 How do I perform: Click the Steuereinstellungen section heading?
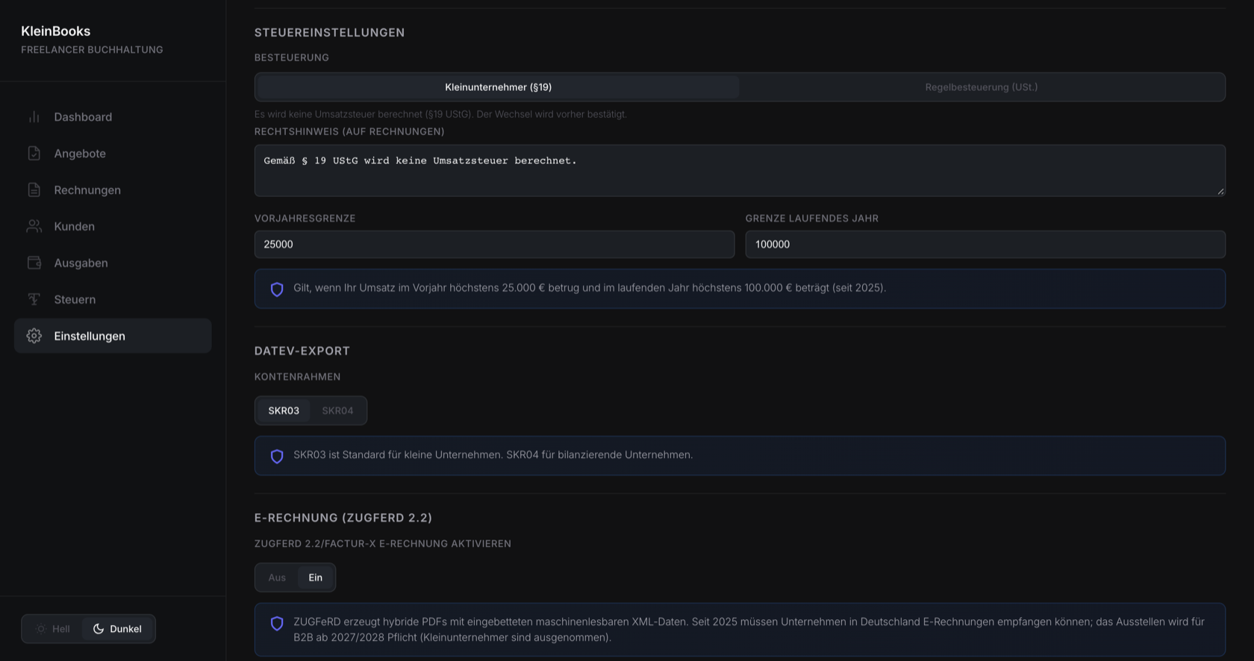click(x=329, y=33)
